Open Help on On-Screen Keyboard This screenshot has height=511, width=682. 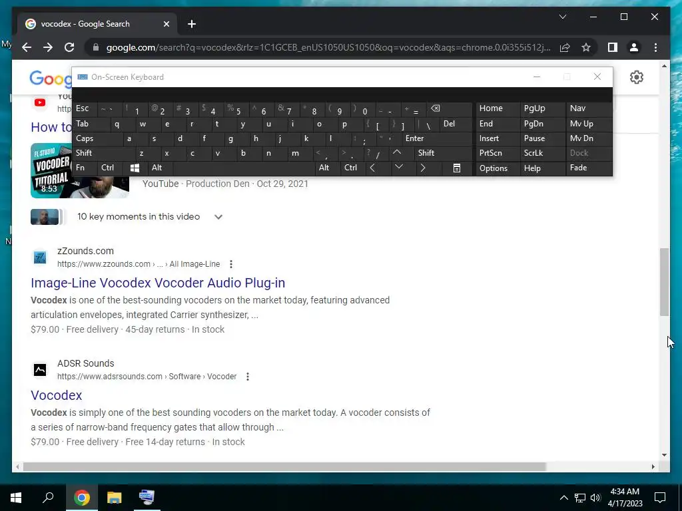(542, 168)
